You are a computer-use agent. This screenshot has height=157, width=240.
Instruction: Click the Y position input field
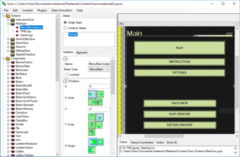(x=99, y=109)
